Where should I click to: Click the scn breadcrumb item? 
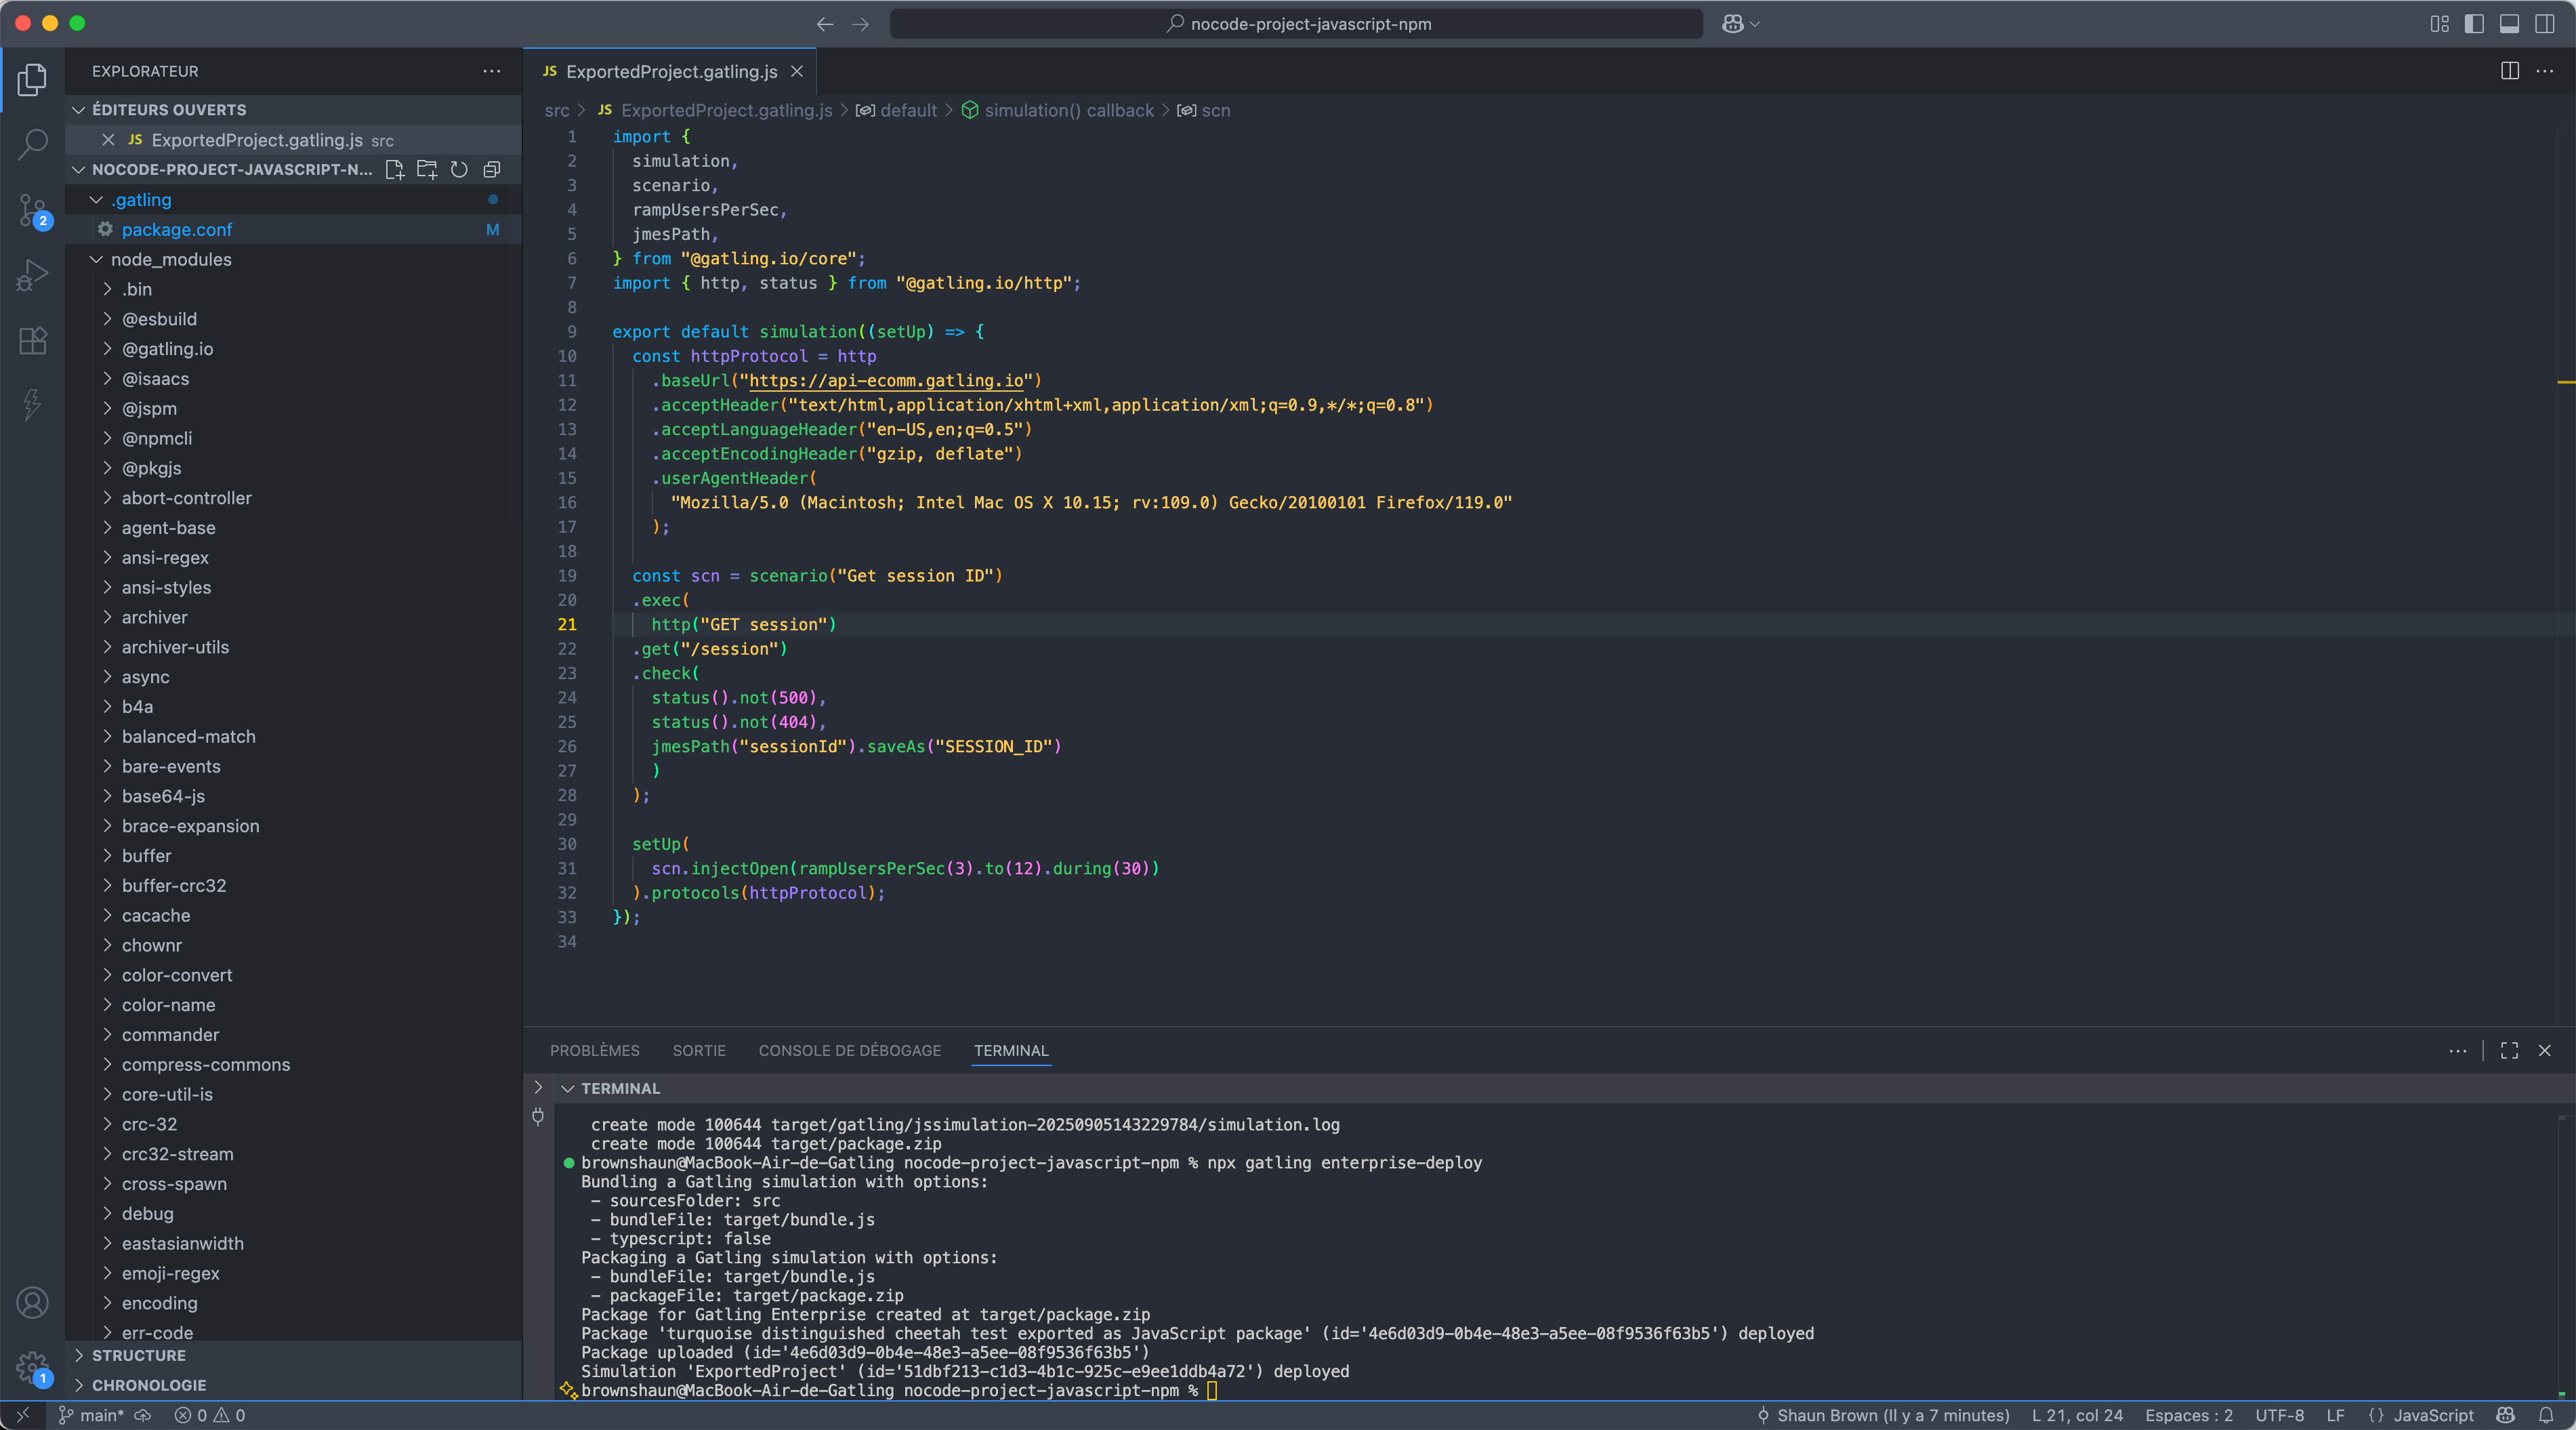1204,110
